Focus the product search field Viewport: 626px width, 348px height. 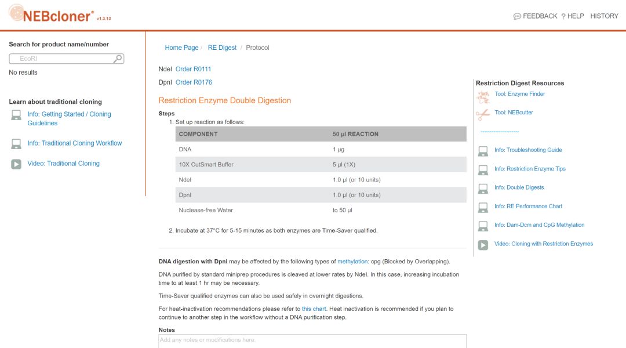66,59
